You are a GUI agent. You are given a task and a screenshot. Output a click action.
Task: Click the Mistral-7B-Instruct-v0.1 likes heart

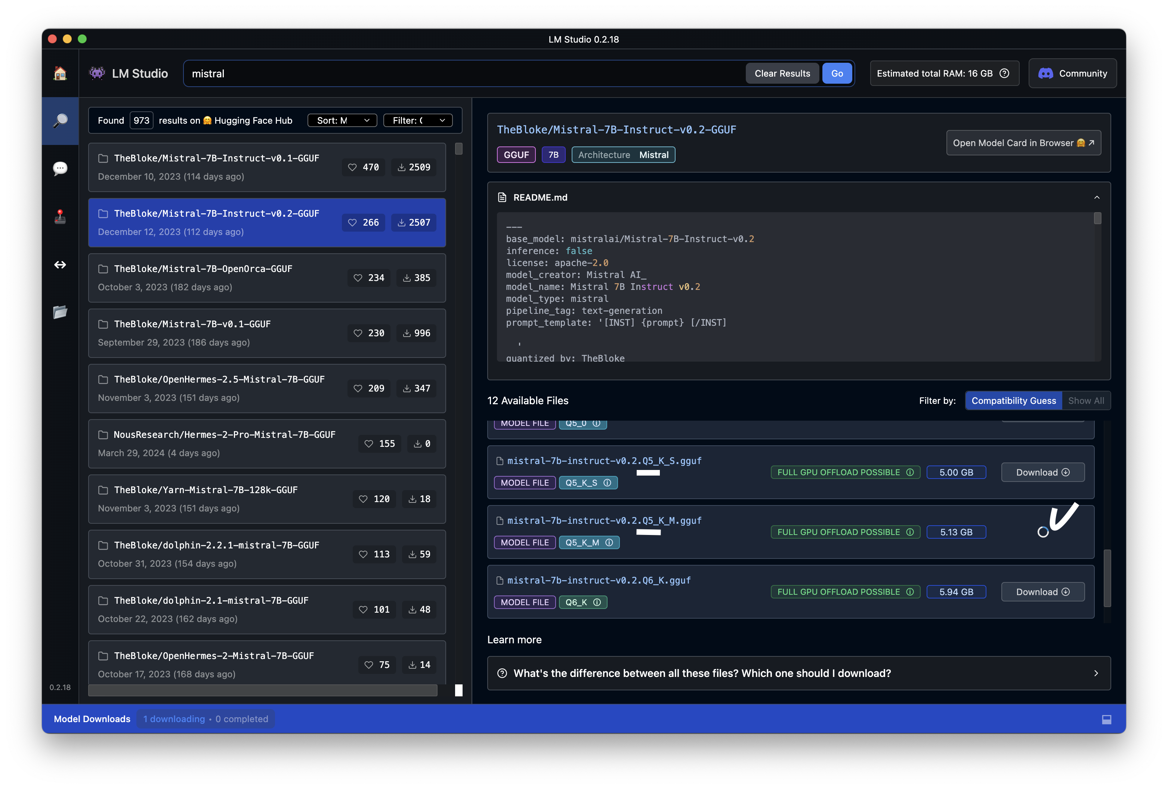tap(352, 167)
